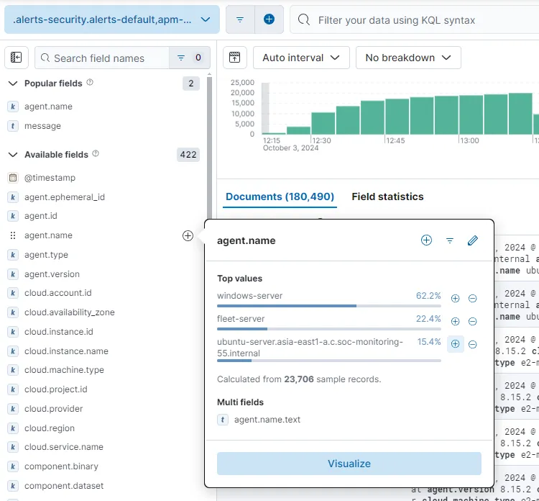Filter out the fleet-server value
539x501 pixels.
click(x=472, y=321)
